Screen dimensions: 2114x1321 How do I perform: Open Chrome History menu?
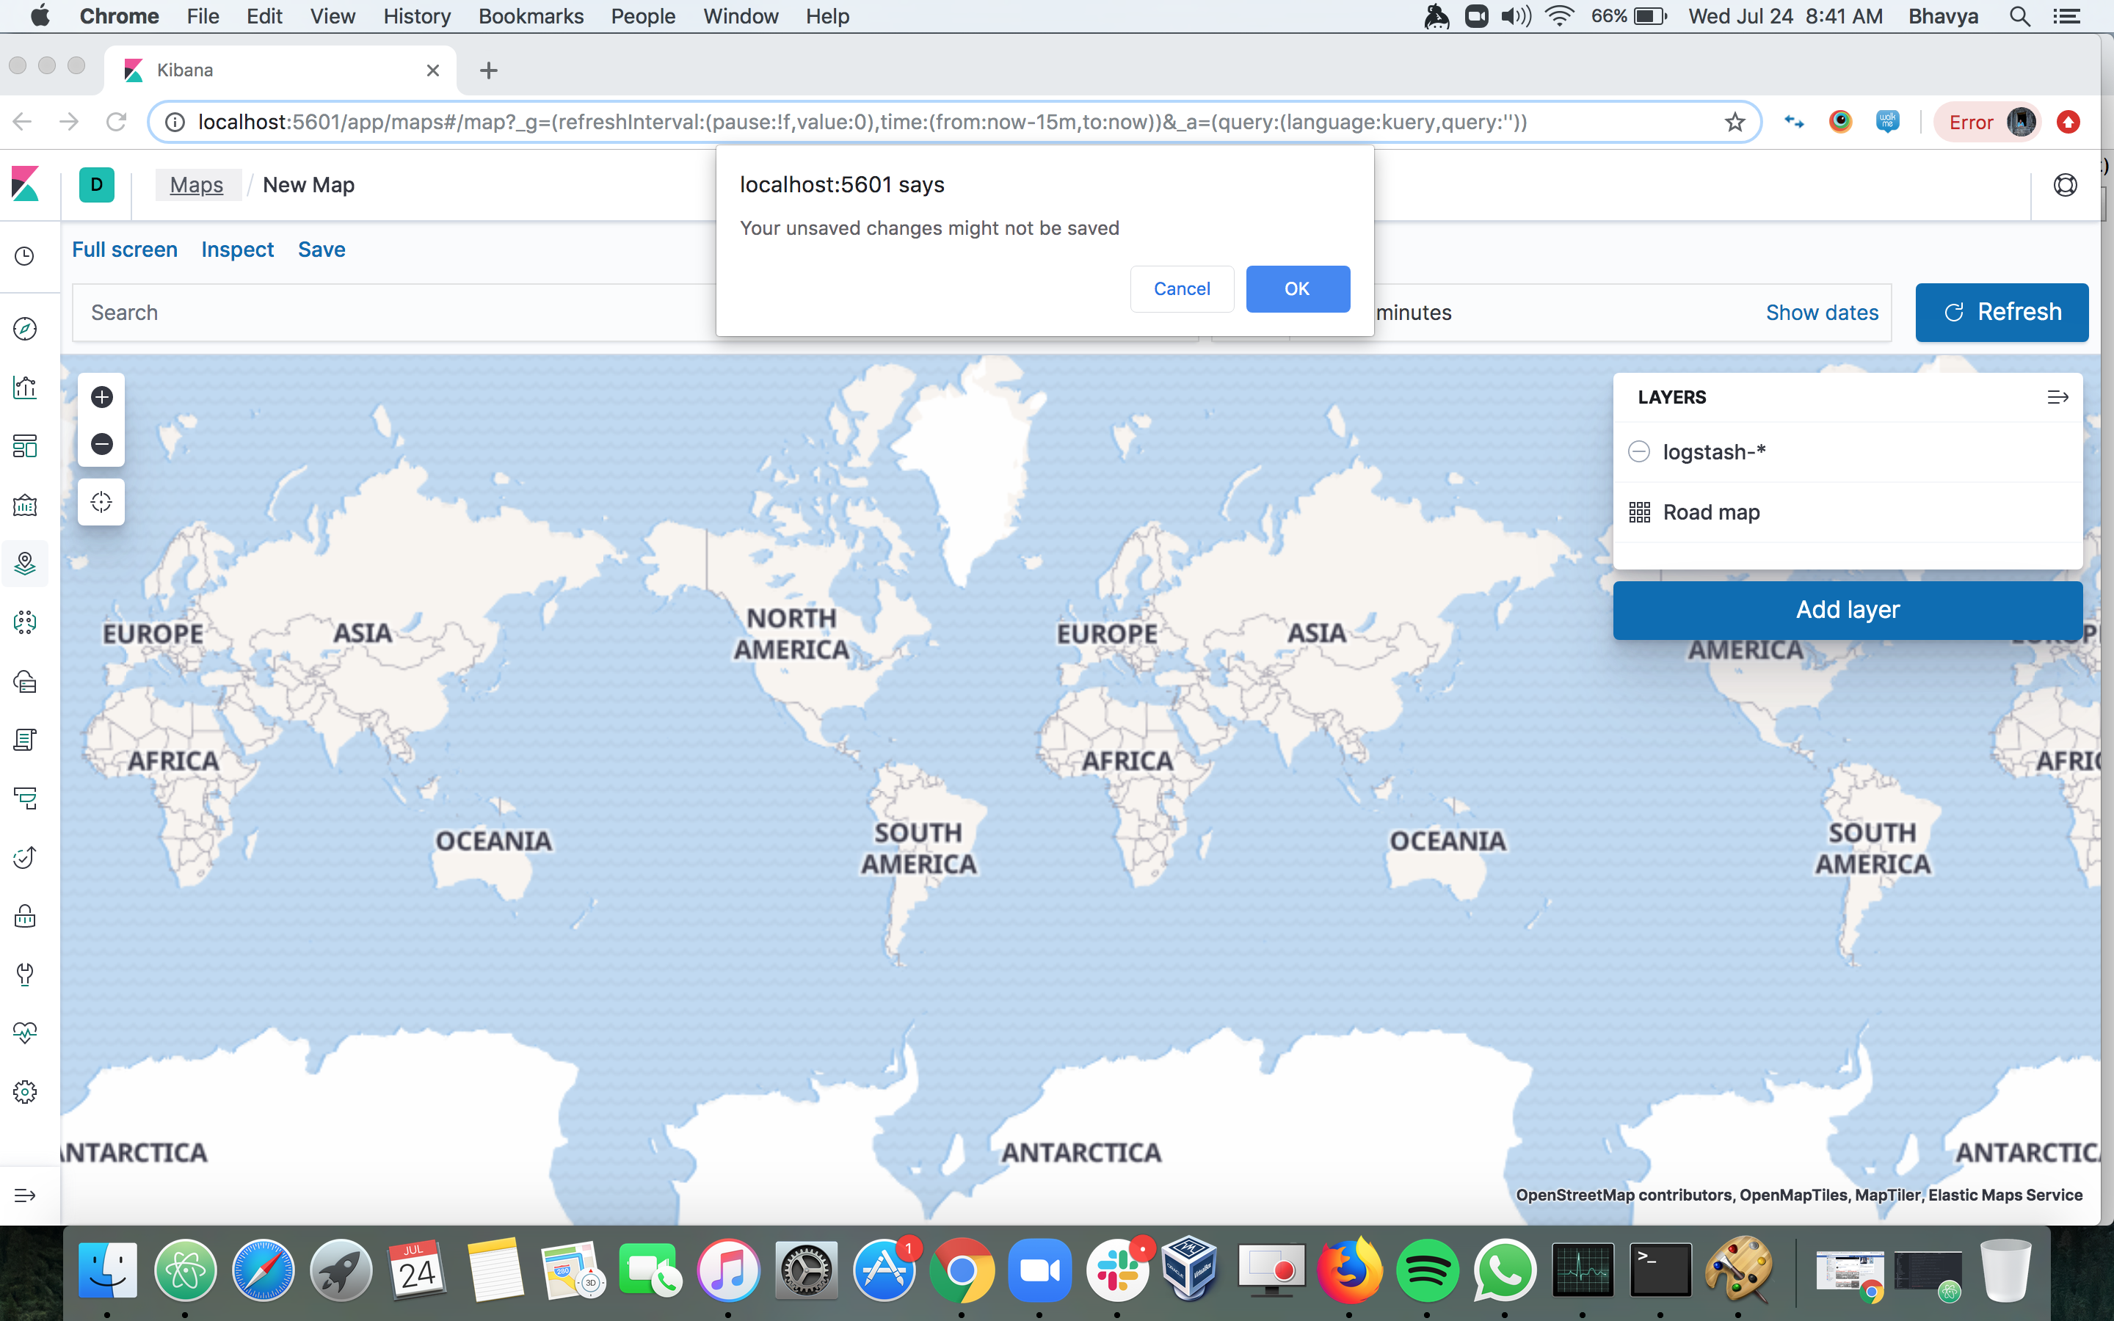tap(417, 15)
